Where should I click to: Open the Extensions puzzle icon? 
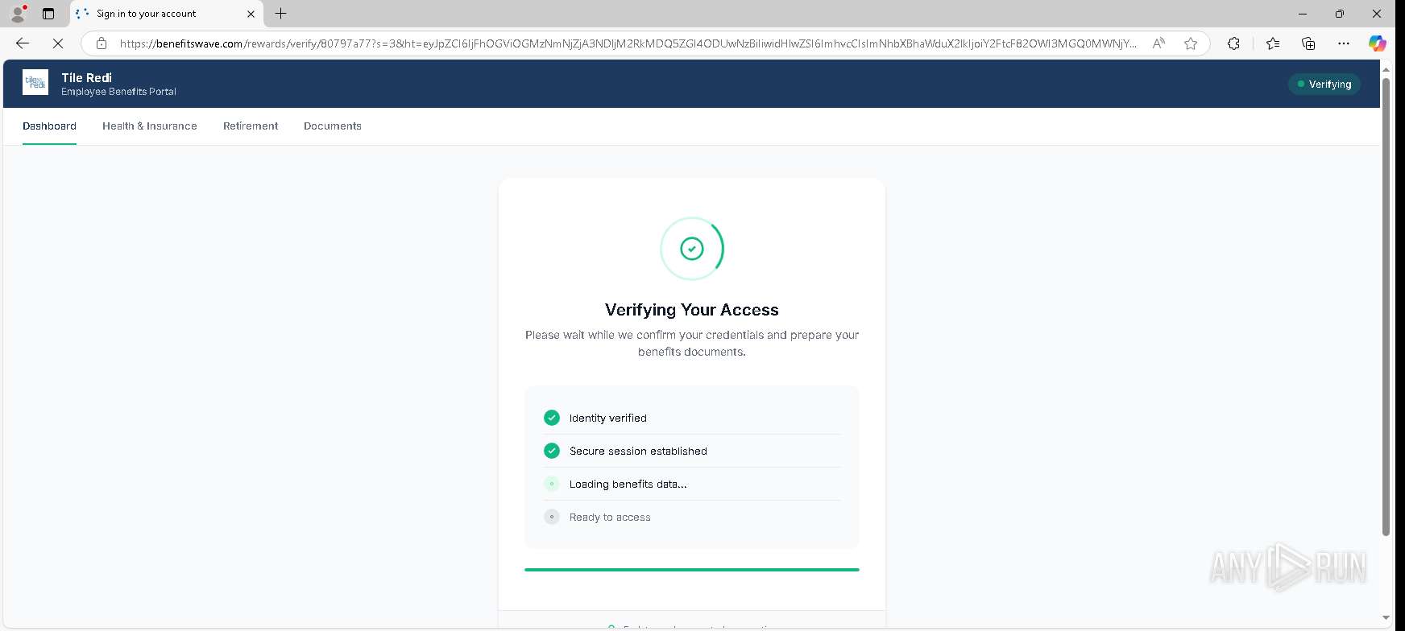pyautogui.click(x=1233, y=43)
